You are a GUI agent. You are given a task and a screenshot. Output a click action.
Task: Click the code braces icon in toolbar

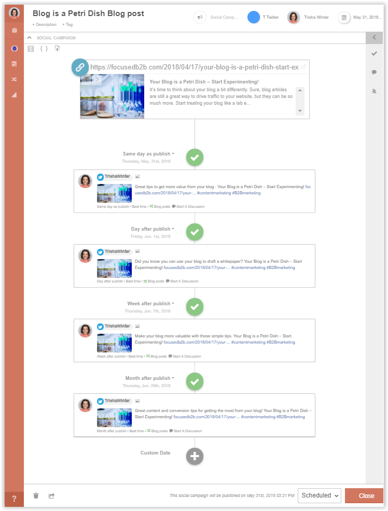tap(44, 49)
